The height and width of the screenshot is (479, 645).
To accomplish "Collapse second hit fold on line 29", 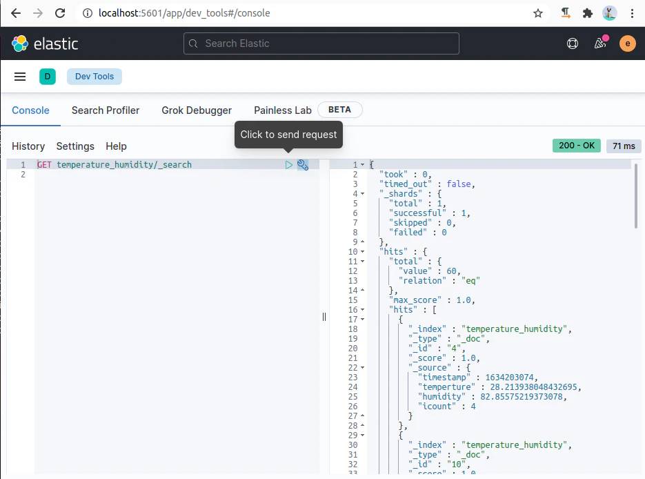I will pyautogui.click(x=362, y=435).
